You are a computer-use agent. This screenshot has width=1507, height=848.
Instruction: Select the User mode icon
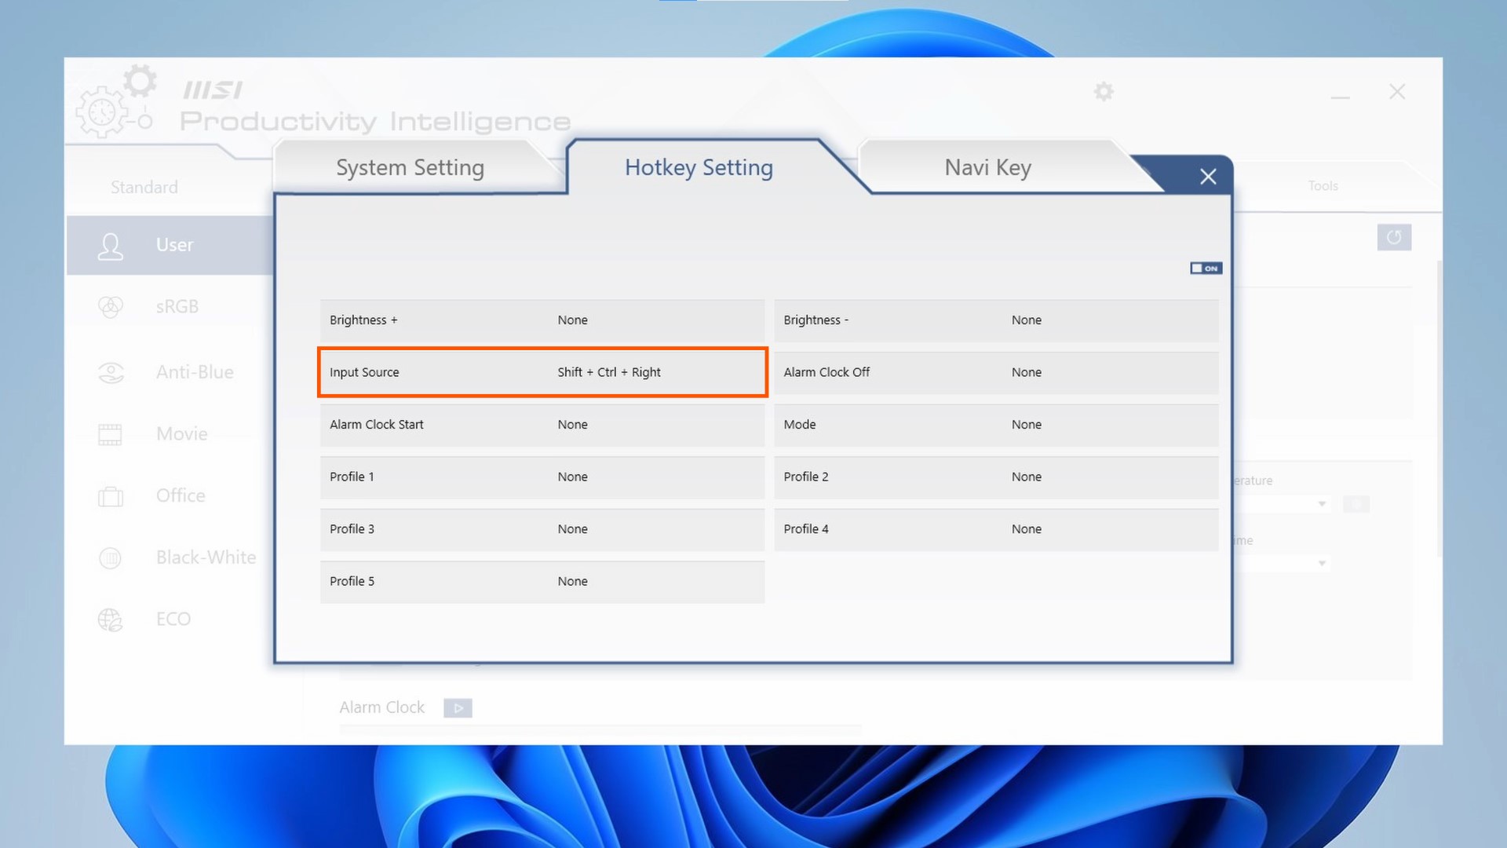tap(111, 246)
